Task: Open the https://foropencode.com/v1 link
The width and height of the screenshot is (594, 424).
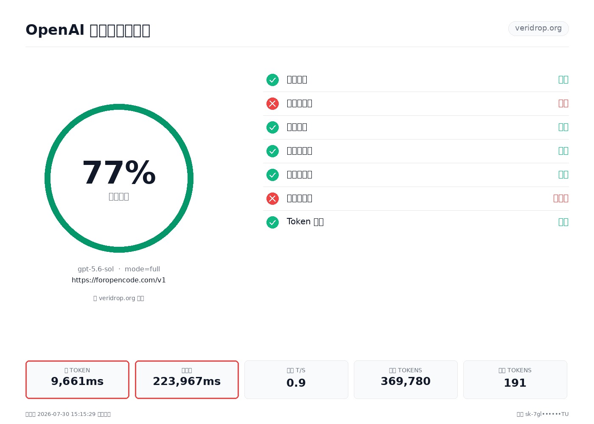Action: 119,280
